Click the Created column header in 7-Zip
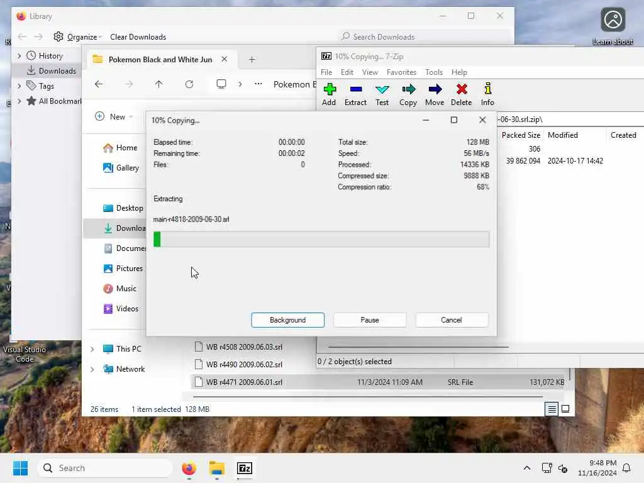This screenshot has width=644, height=483. point(623,135)
